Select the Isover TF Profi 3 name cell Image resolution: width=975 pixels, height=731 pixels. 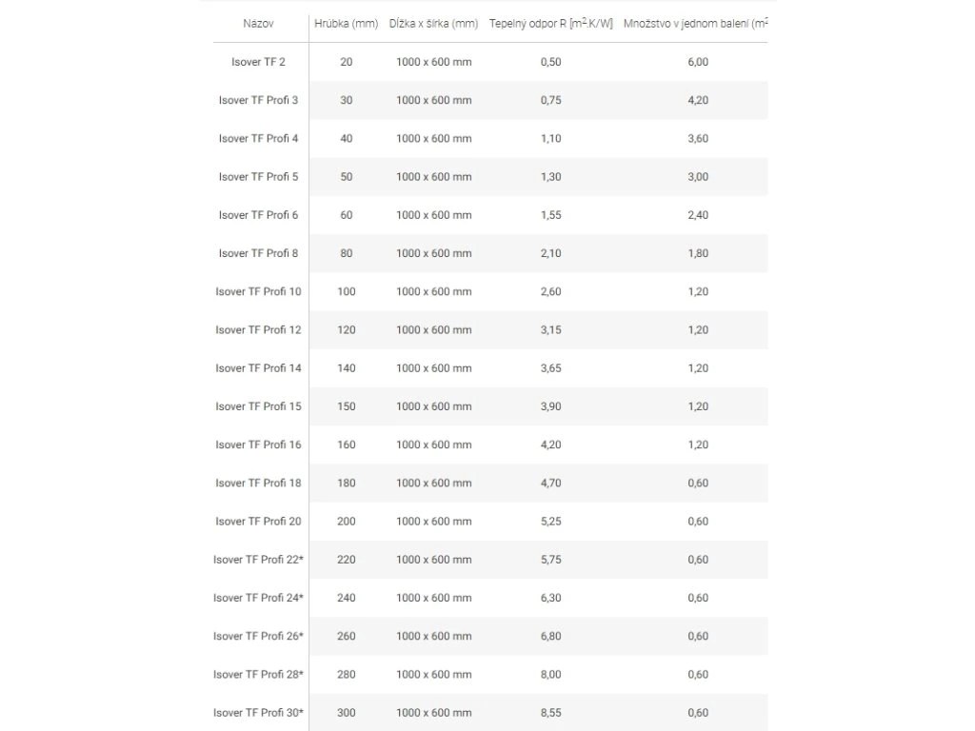point(258,100)
